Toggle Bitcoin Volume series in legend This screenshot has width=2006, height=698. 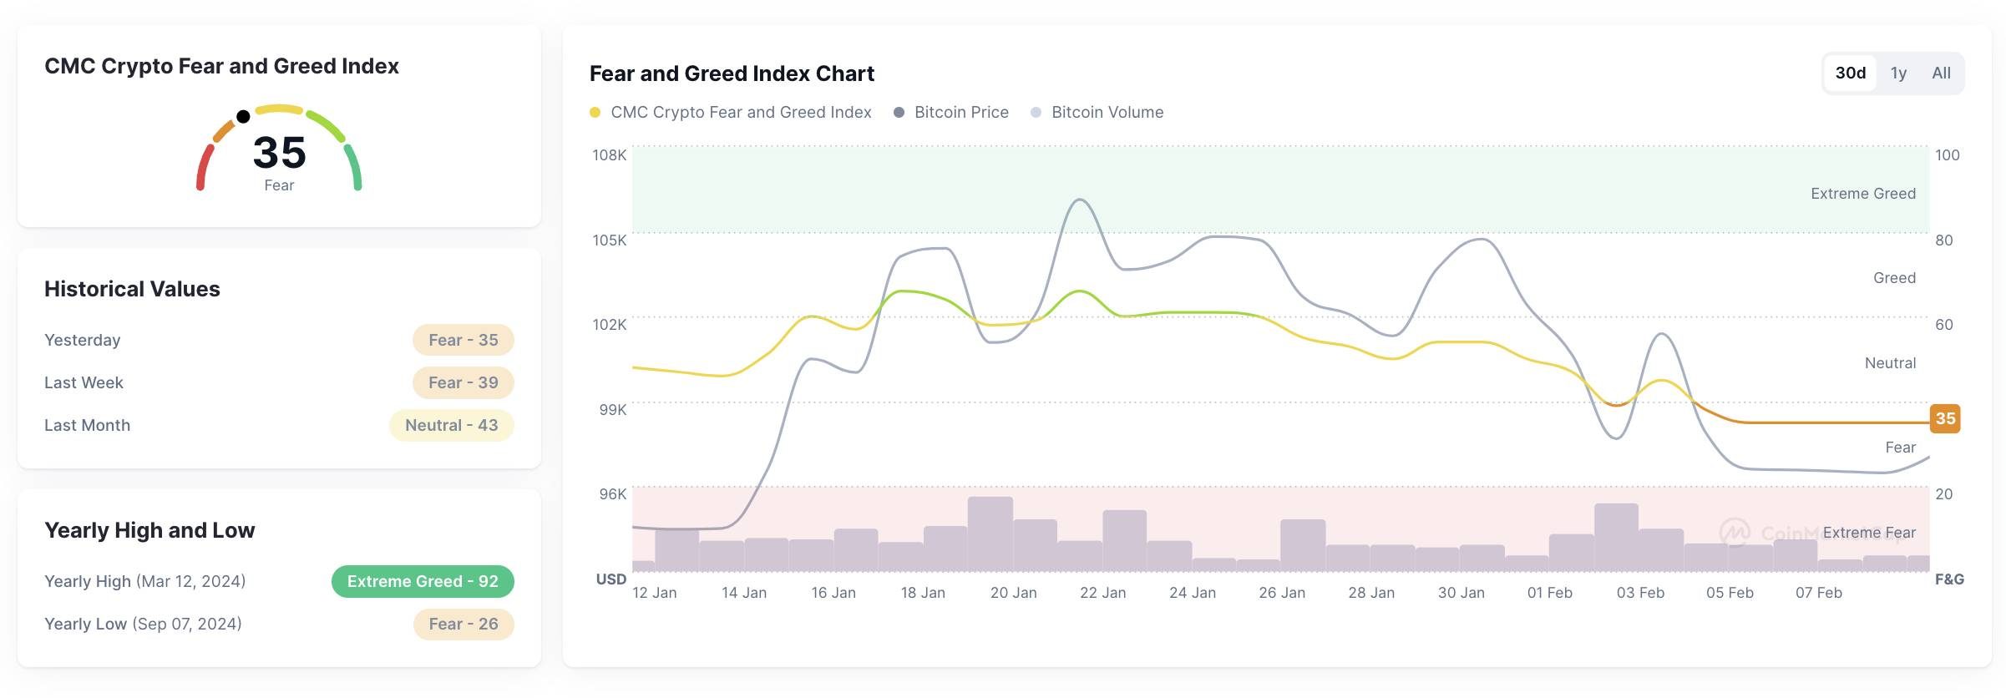click(x=1107, y=113)
